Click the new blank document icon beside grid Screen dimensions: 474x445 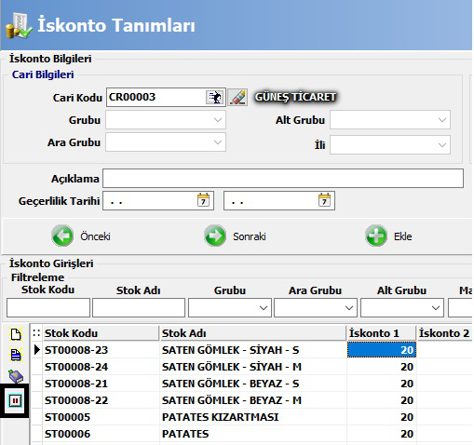pyautogui.click(x=16, y=334)
